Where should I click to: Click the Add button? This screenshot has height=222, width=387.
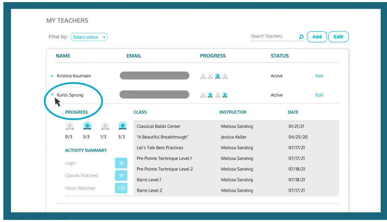[317, 37]
